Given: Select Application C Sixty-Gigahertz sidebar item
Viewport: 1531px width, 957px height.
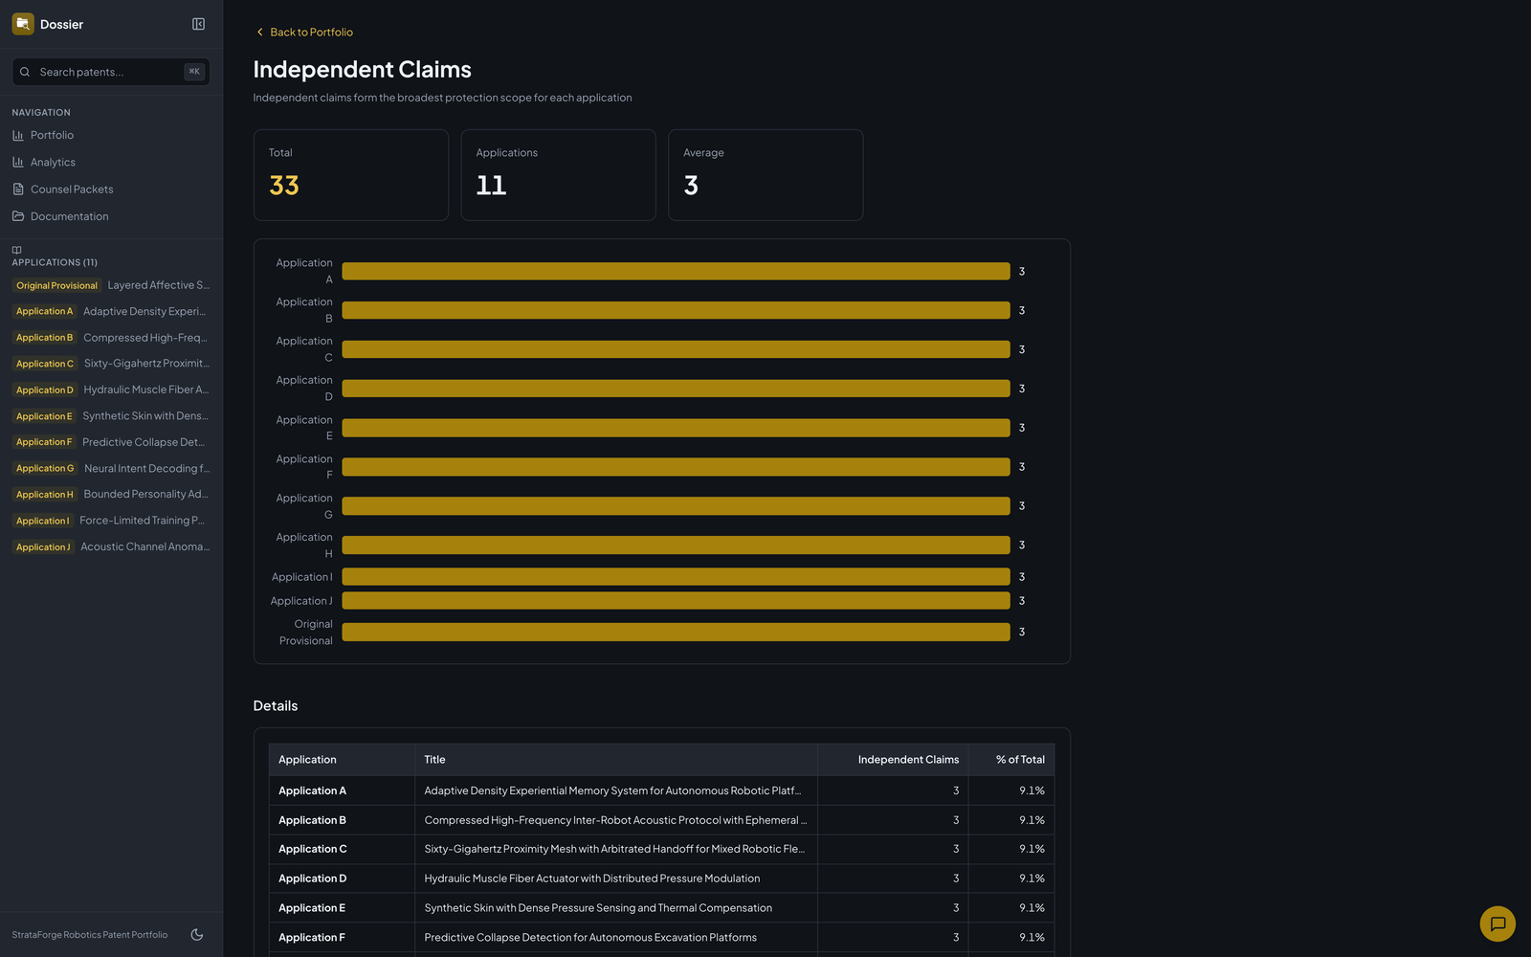Looking at the screenshot, I should (x=111, y=364).
